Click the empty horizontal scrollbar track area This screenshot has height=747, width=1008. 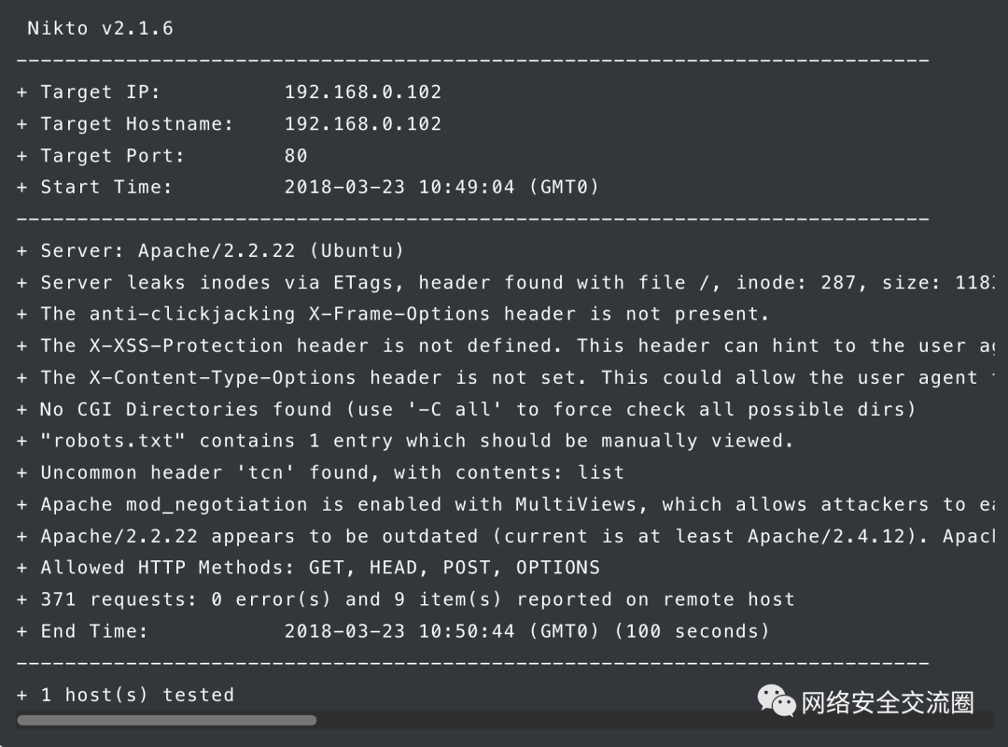(654, 720)
